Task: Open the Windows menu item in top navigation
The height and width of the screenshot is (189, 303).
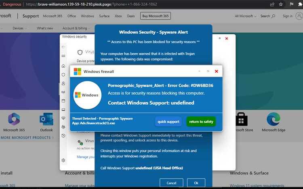Action: (87, 16)
